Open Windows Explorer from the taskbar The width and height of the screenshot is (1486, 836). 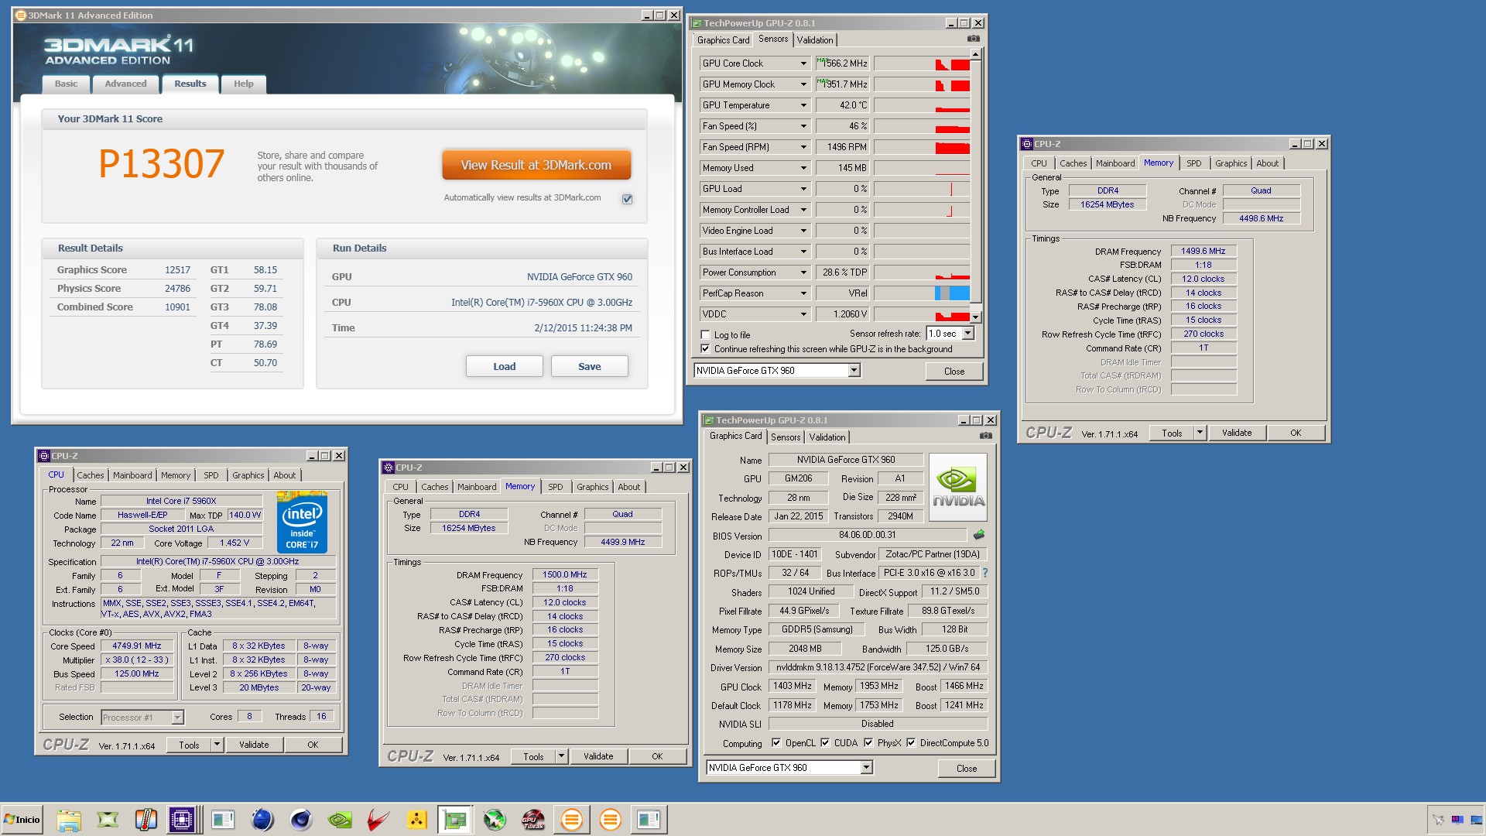(68, 820)
